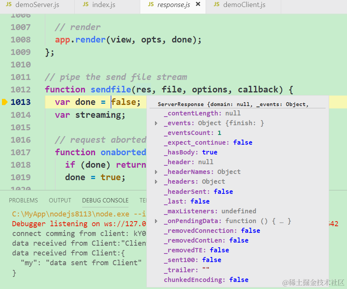Click the ServerResponse header in hover popup
Screen dimensions: 347x289
coord(233,104)
